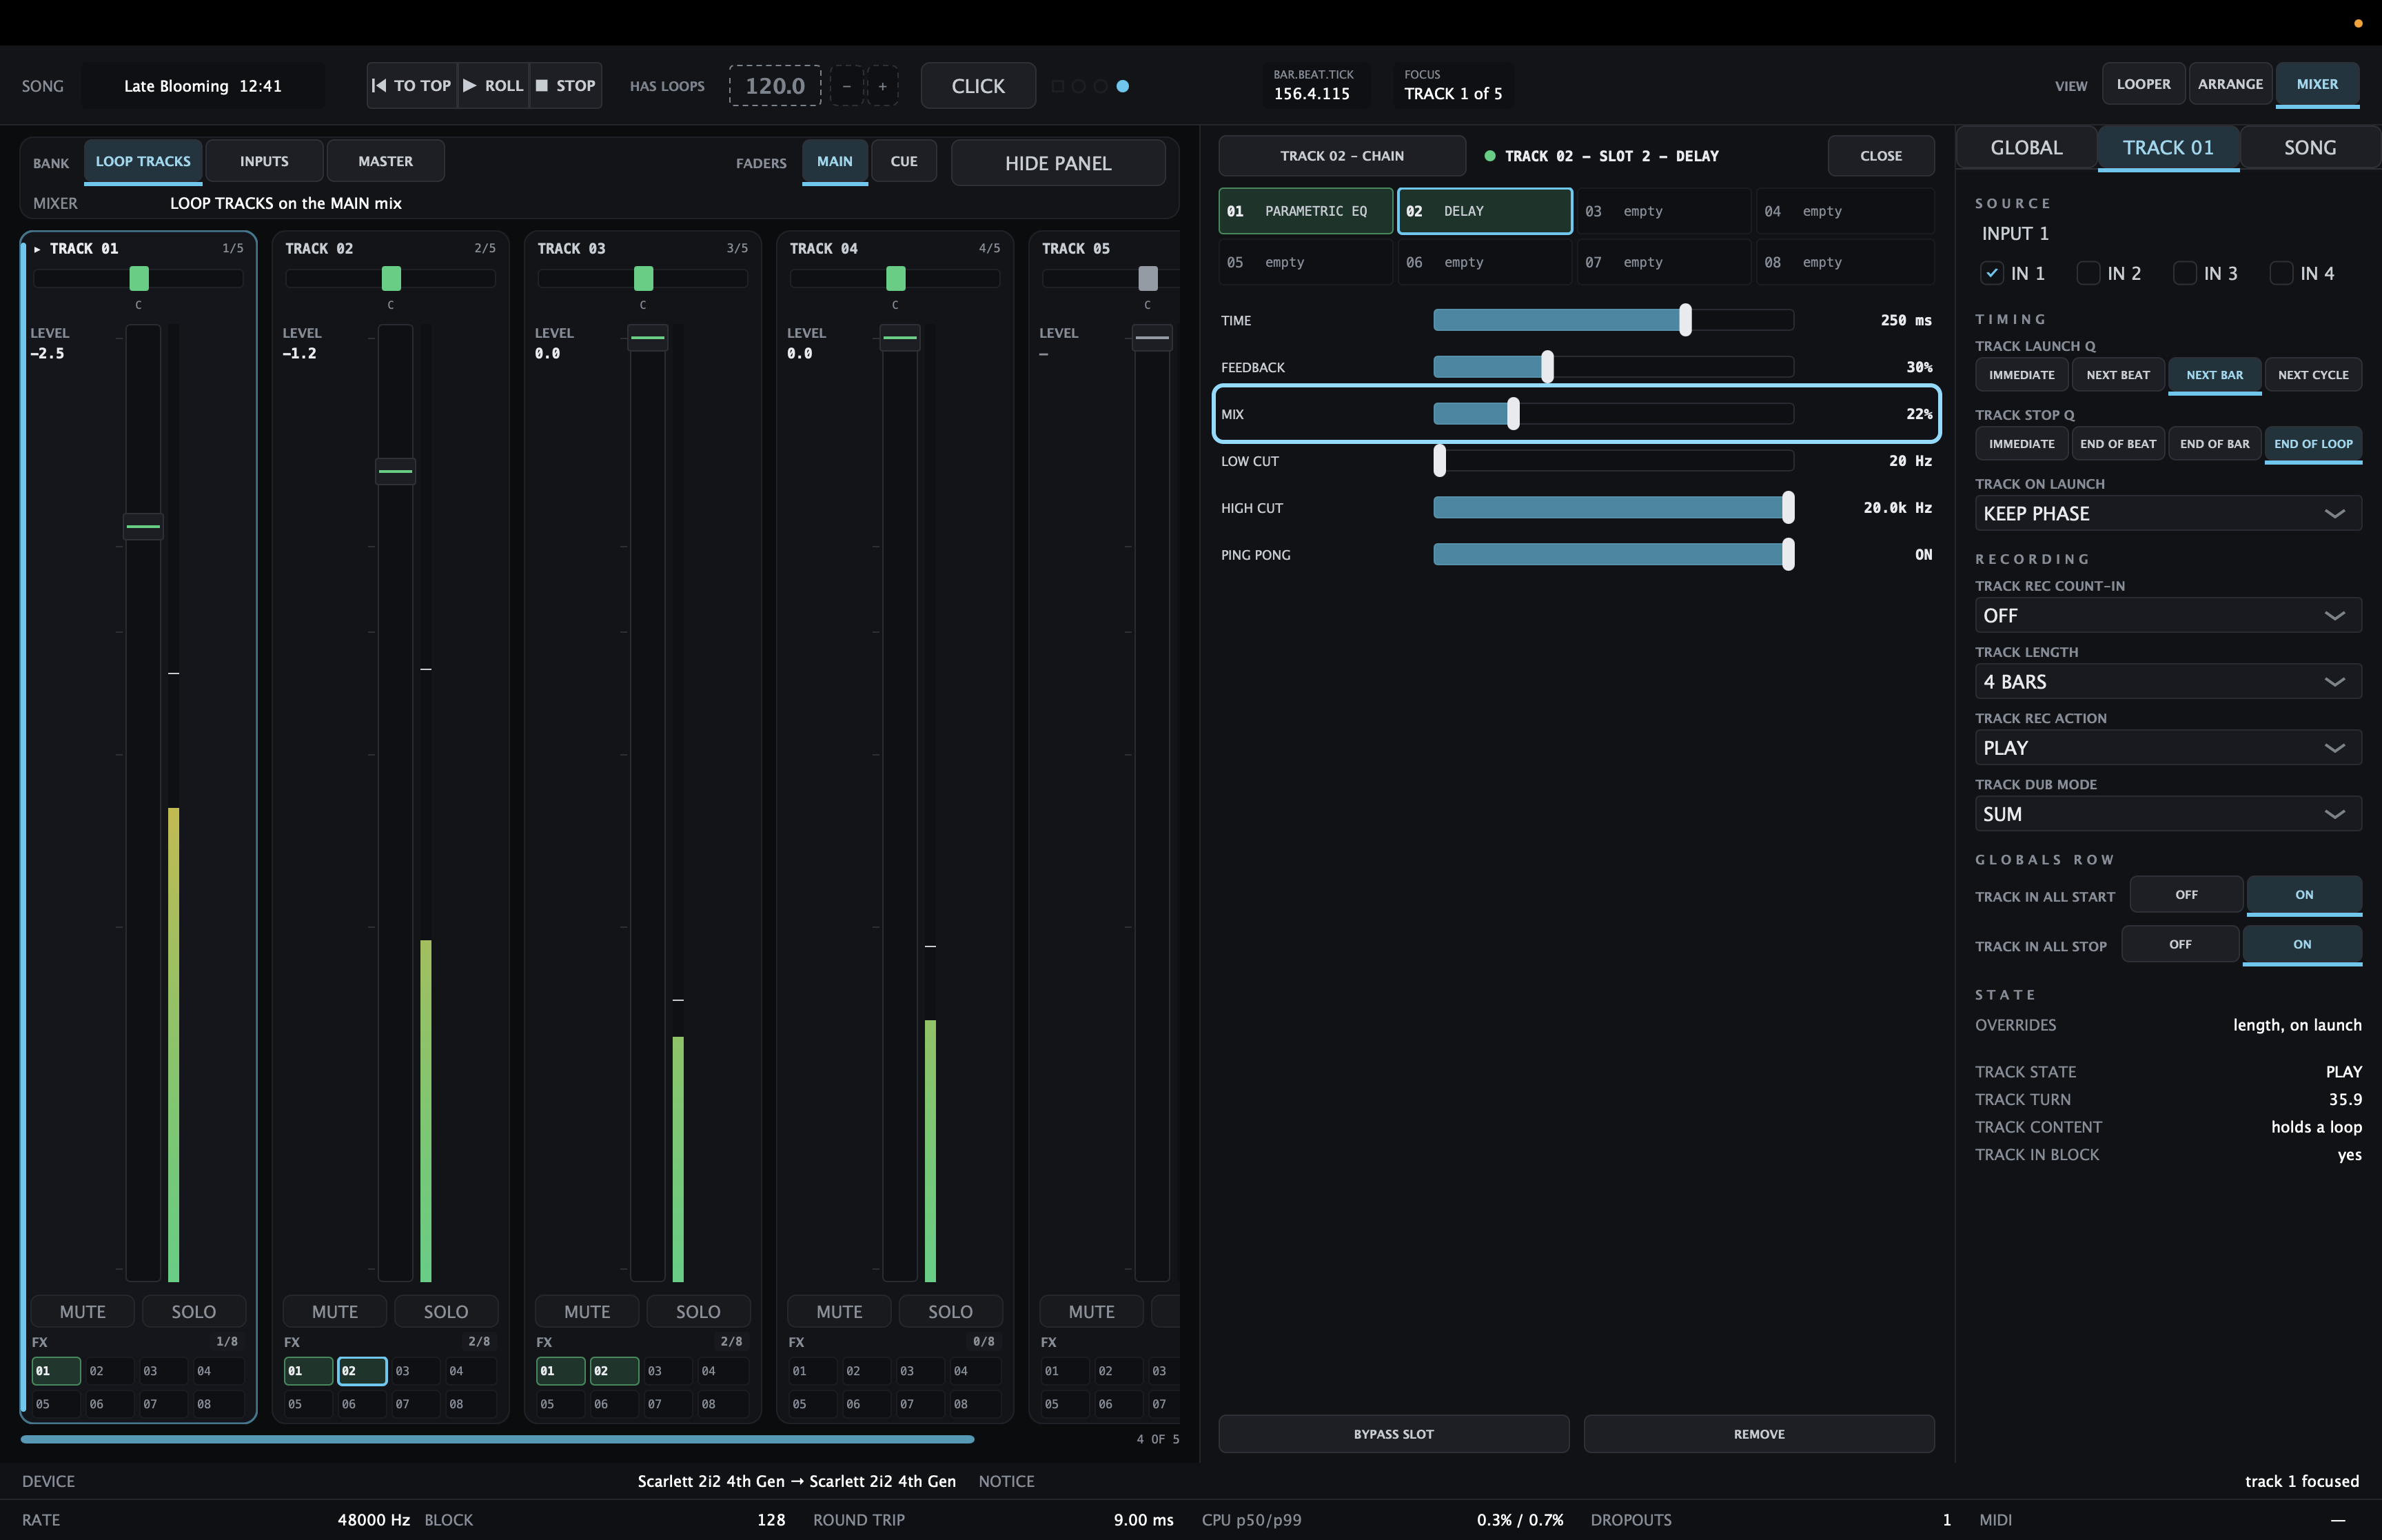
Task: Click the 120.0 tempo field
Action: tap(775, 86)
